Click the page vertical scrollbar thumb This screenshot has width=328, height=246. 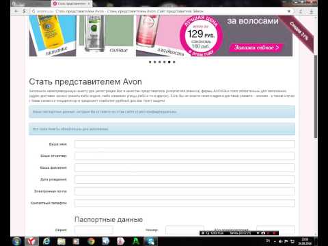[316, 96]
